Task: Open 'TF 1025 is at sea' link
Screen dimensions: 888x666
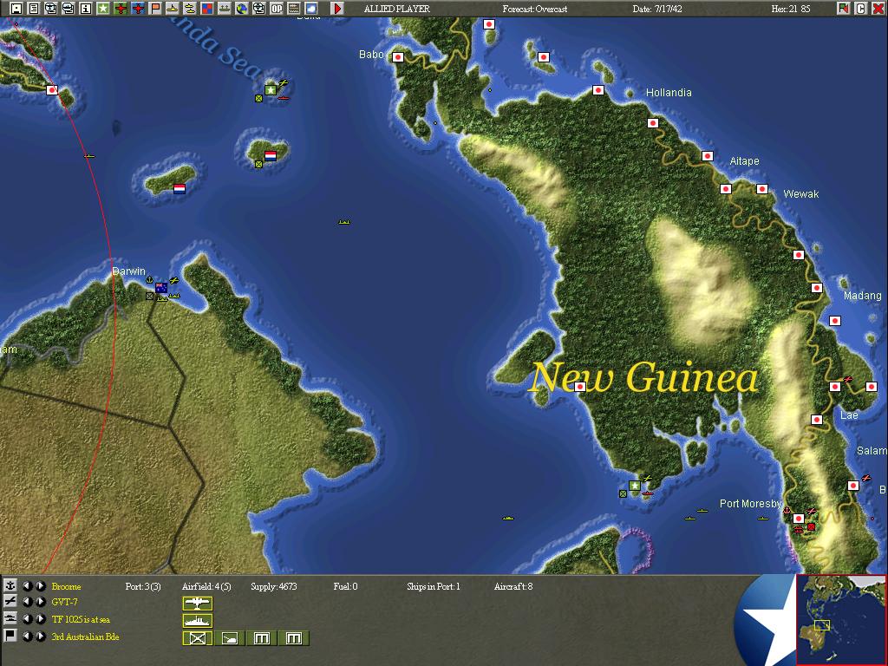Action: pyautogui.click(x=81, y=619)
